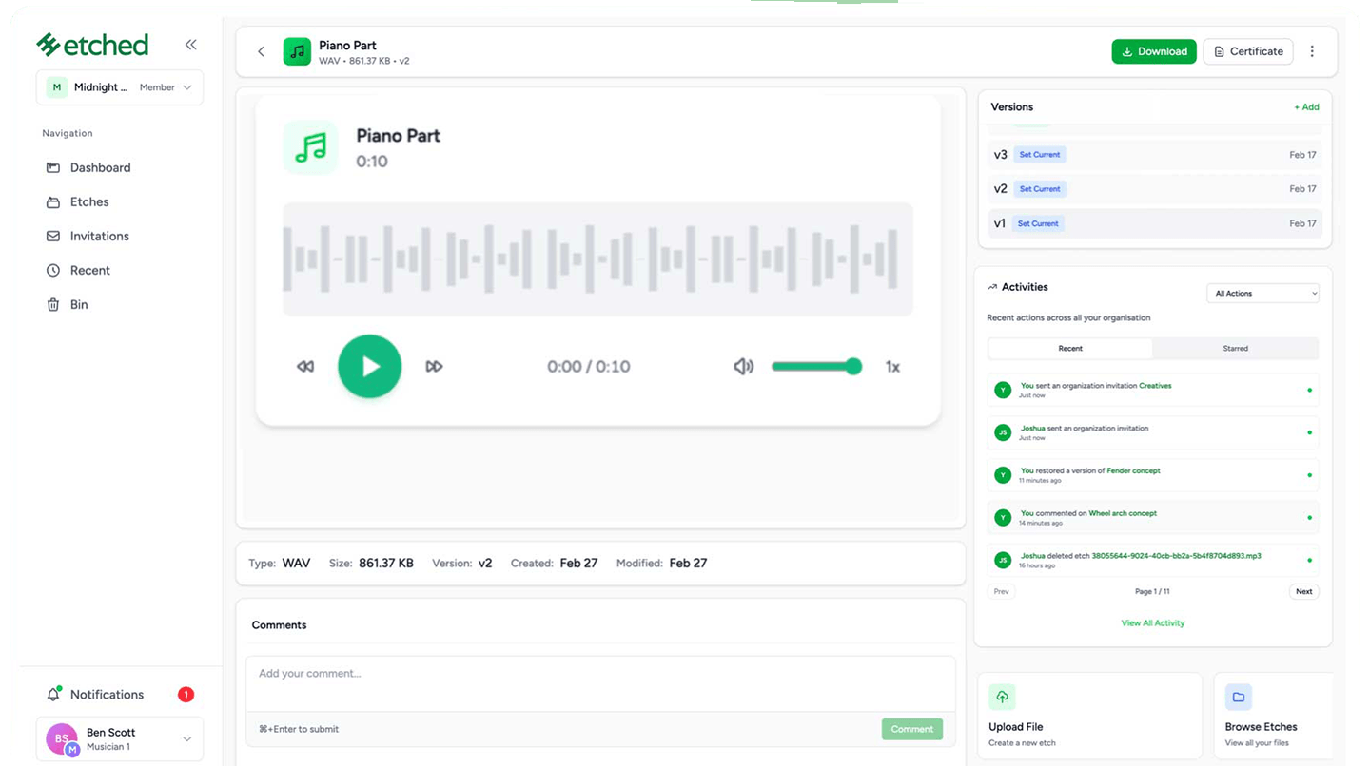Set v3 as the current version
This screenshot has width=1370, height=766.
[1040, 155]
